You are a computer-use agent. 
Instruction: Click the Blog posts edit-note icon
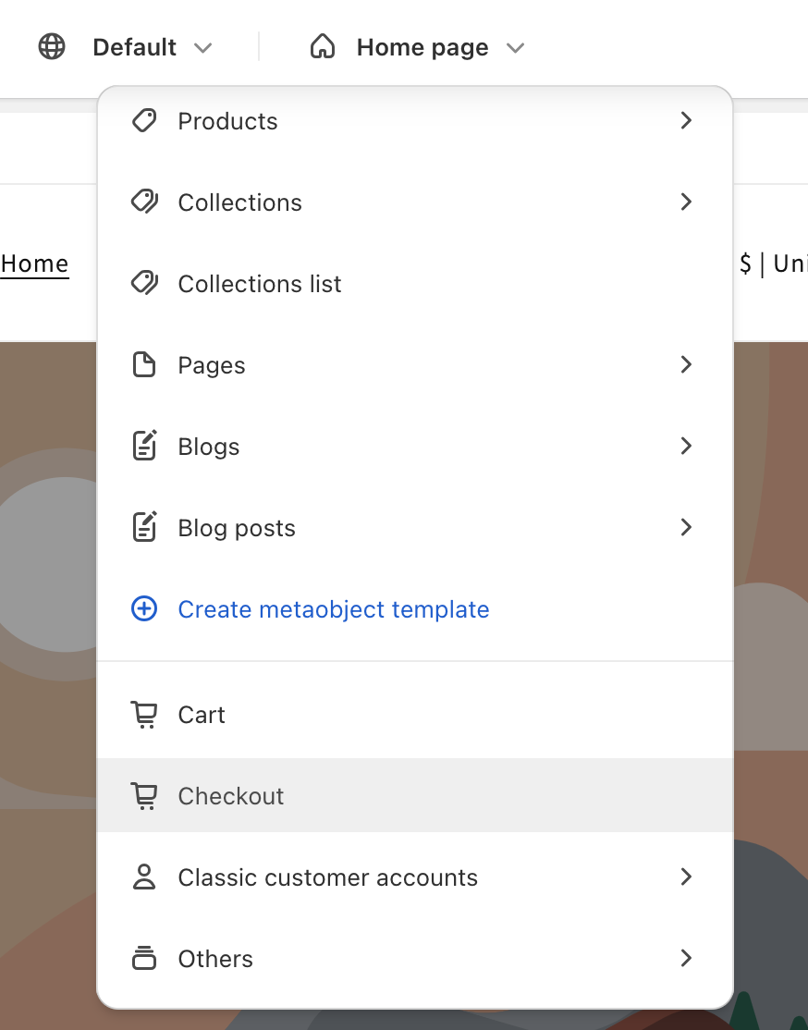144,527
